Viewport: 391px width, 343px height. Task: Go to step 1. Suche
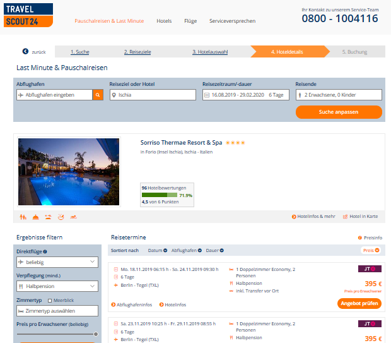tap(80, 52)
